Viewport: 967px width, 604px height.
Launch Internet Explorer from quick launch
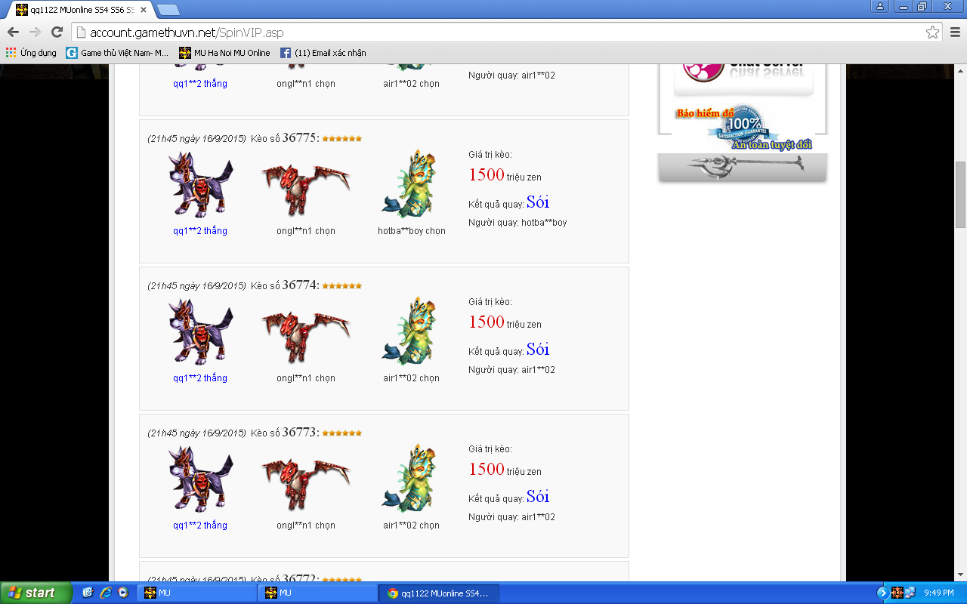[x=105, y=593]
